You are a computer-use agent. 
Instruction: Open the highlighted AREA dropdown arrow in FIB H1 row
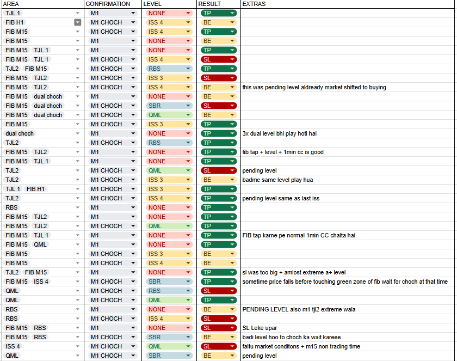pos(77,22)
